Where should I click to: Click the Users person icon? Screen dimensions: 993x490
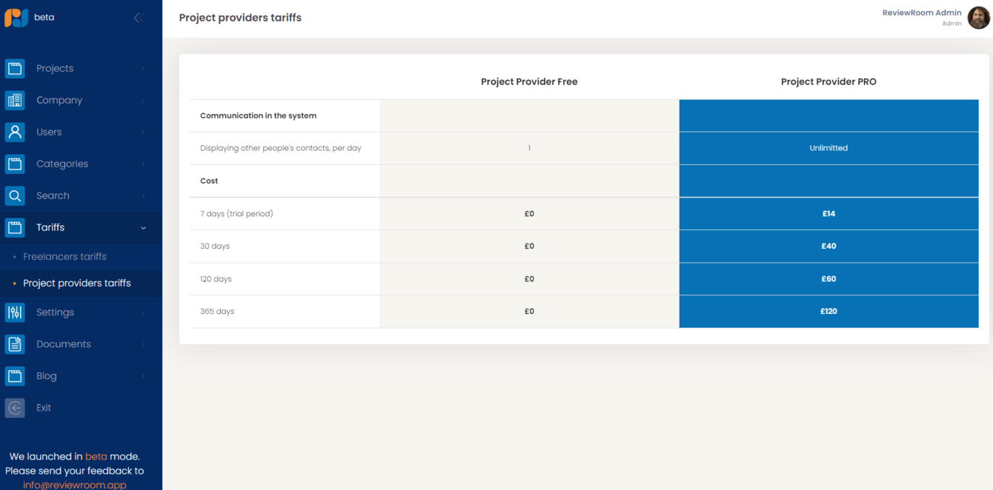(x=15, y=132)
